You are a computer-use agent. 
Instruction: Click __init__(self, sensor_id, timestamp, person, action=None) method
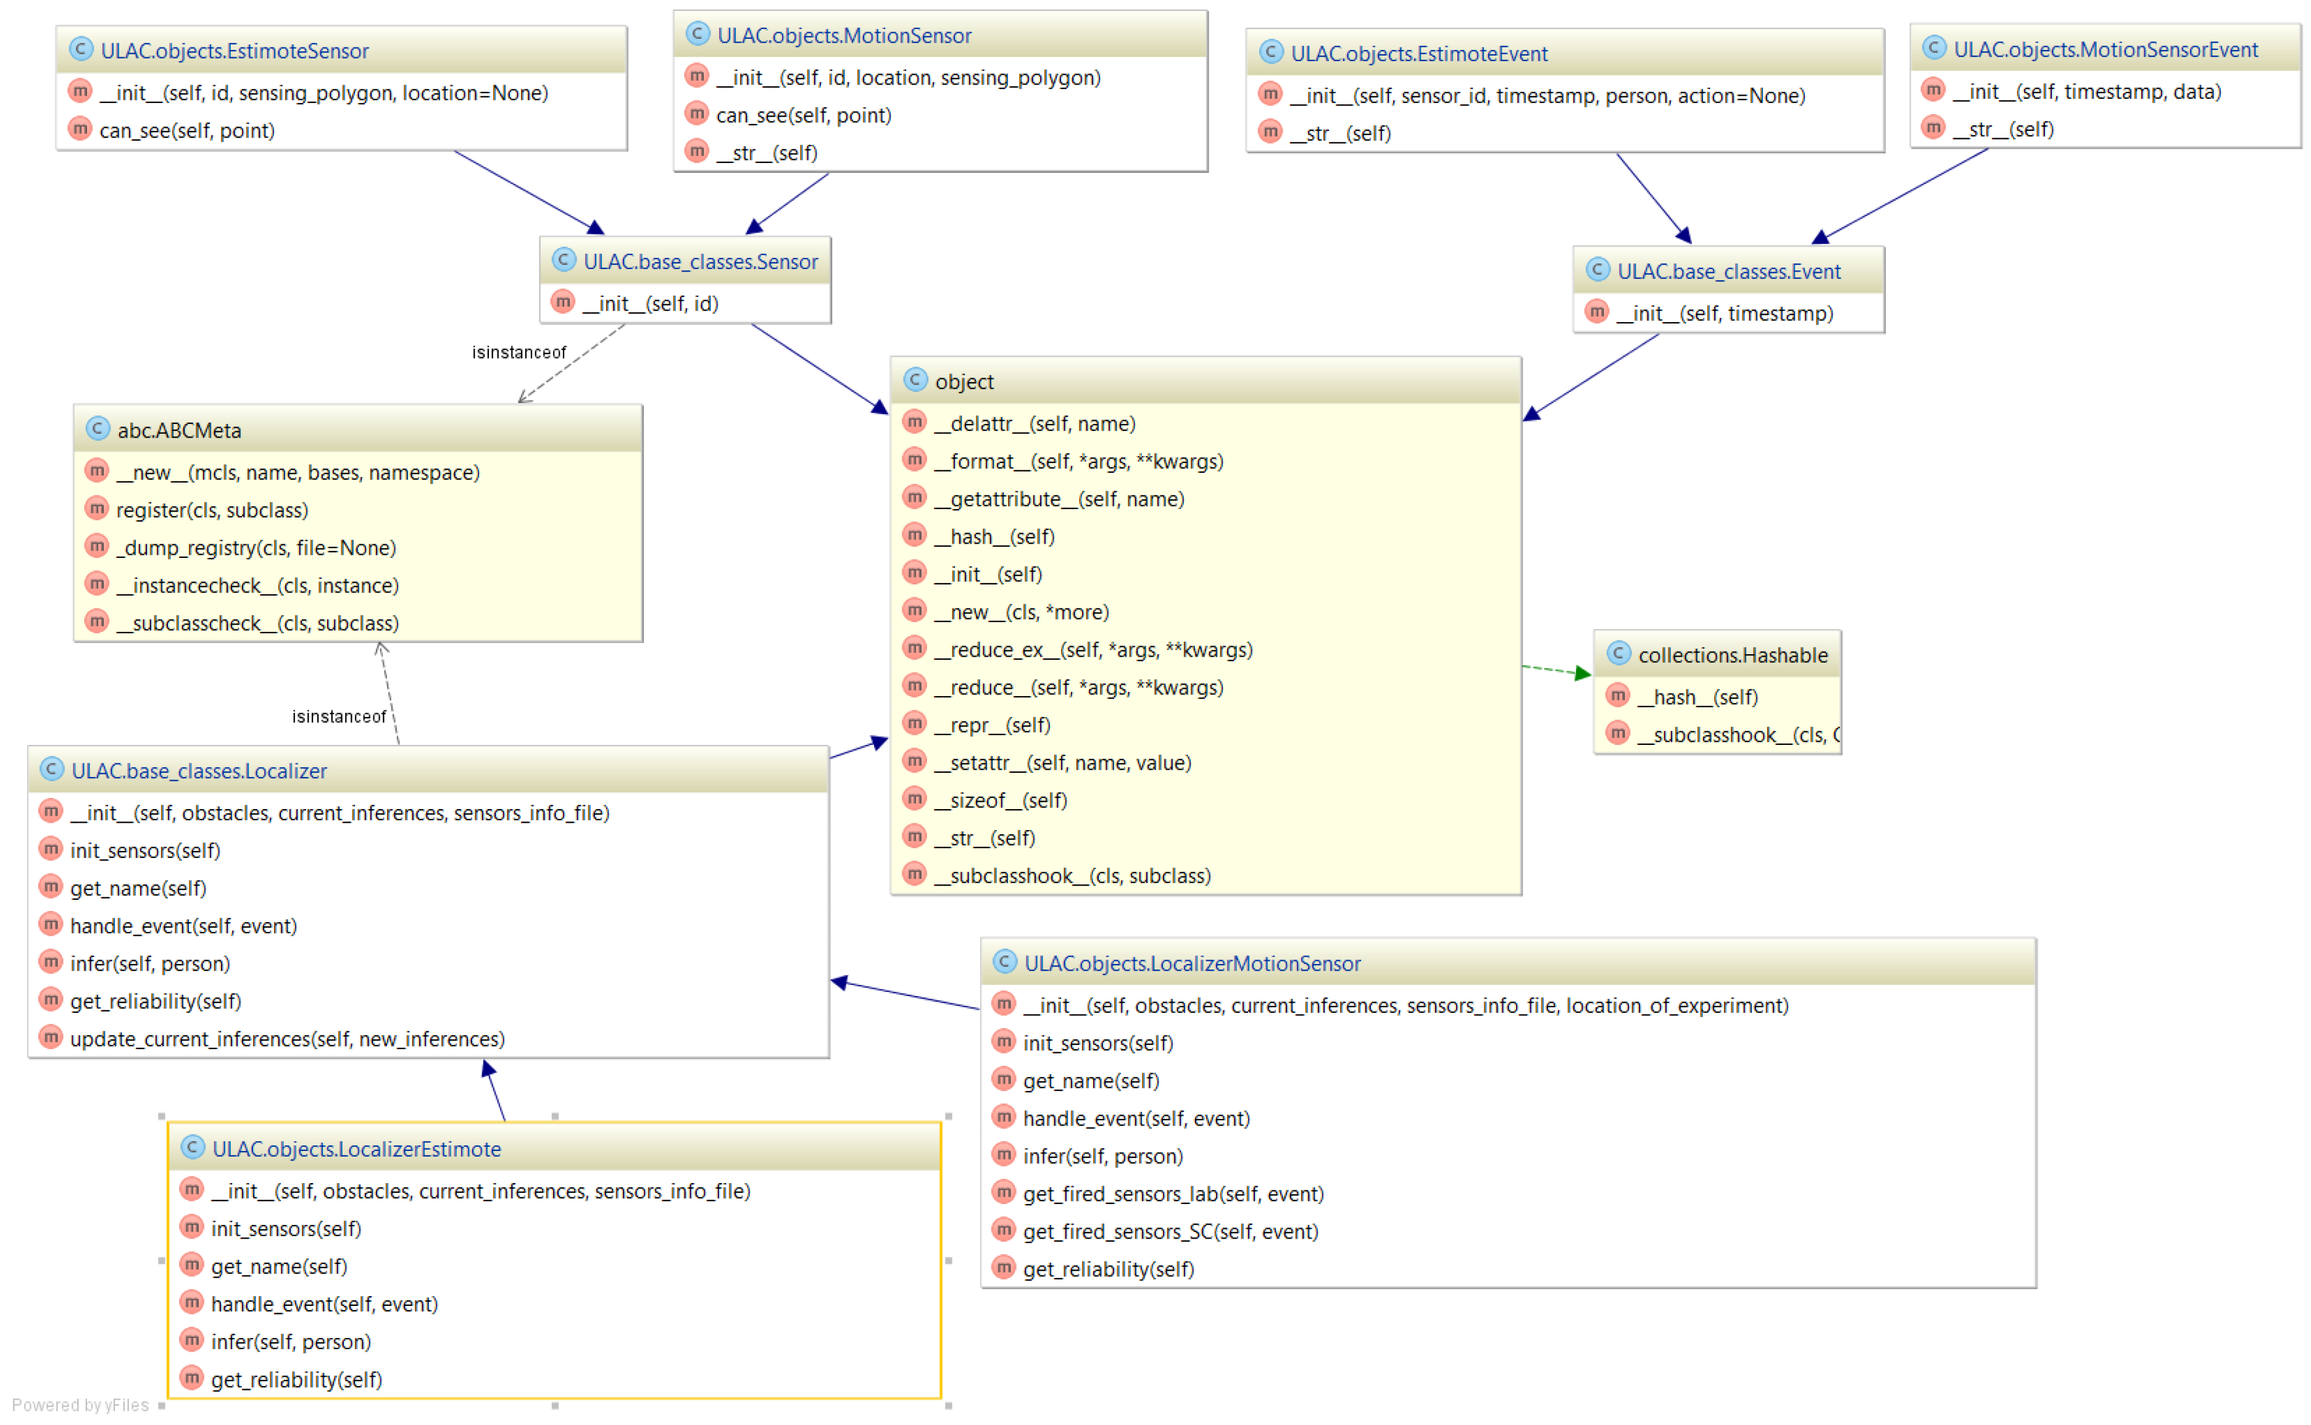pyautogui.click(x=1547, y=96)
